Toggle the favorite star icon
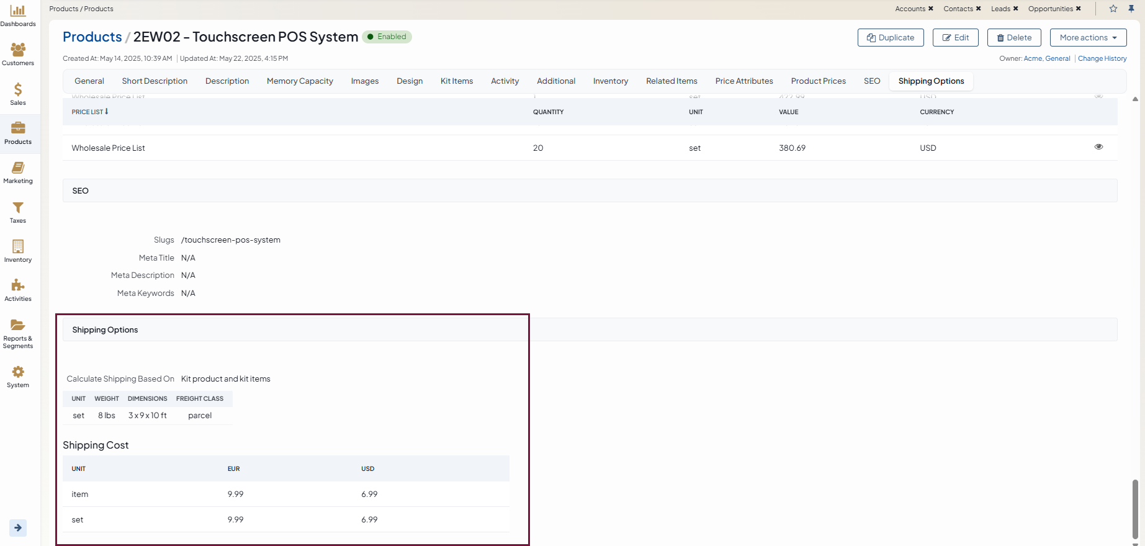1145x546 pixels. (x=1113, y=9)
